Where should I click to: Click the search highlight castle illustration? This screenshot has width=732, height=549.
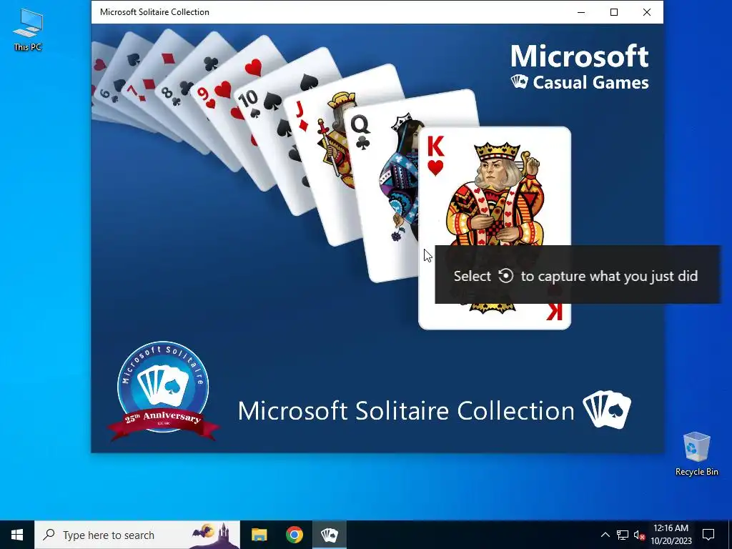tap(214, 535)
